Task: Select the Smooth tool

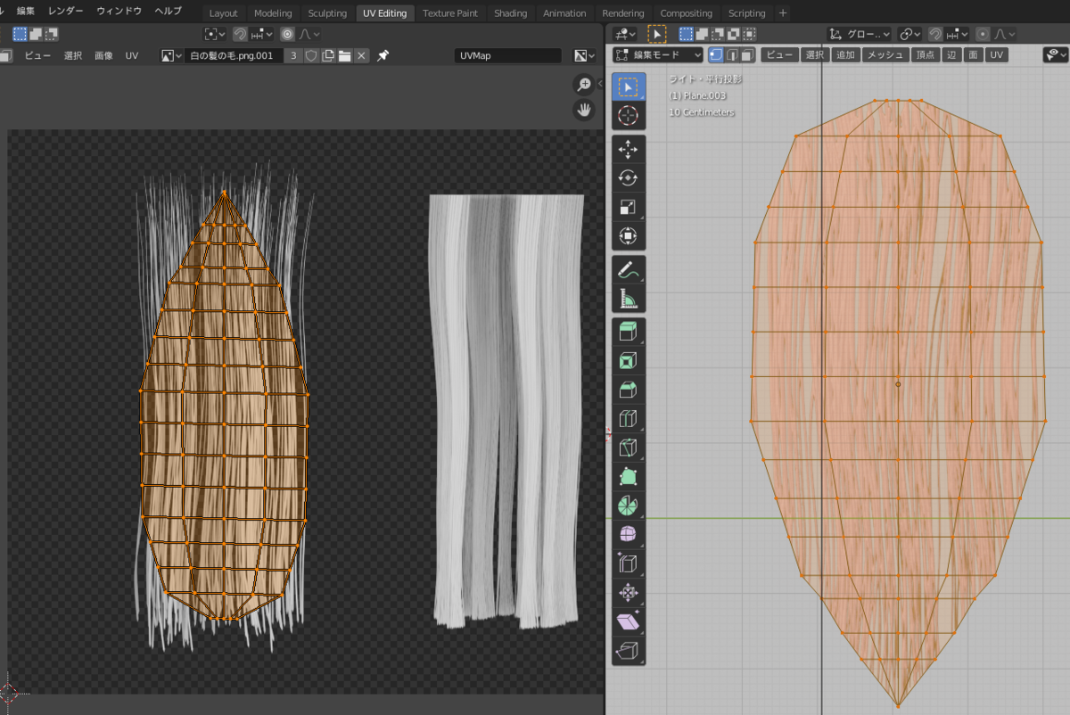Action: pyautogui.click(x=629, y=535)
